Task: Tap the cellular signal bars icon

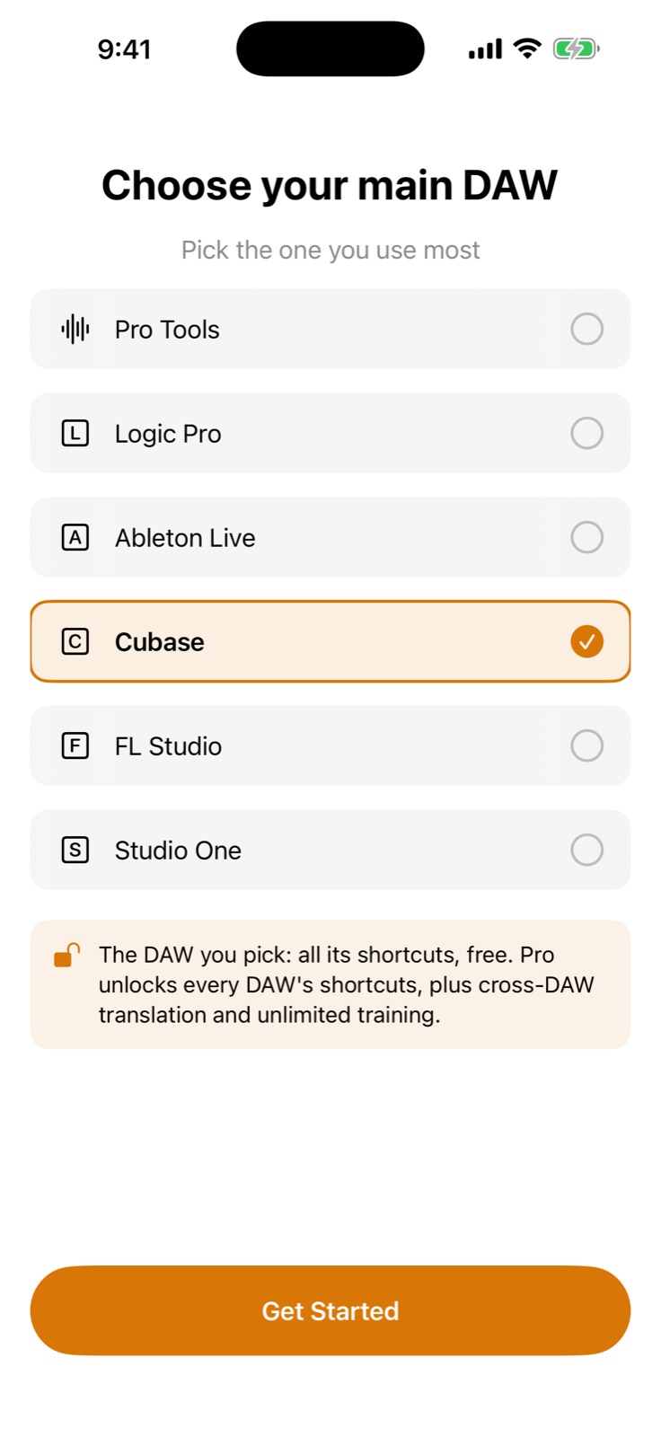Action: coord(485,49)
